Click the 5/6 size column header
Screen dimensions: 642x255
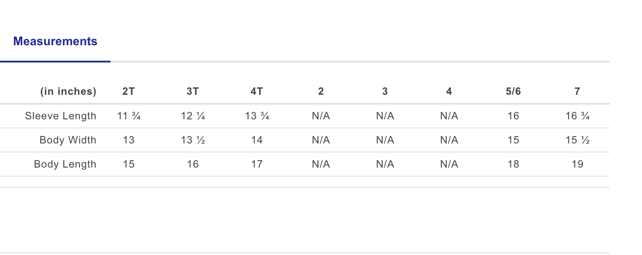click(x=513, y=91)
